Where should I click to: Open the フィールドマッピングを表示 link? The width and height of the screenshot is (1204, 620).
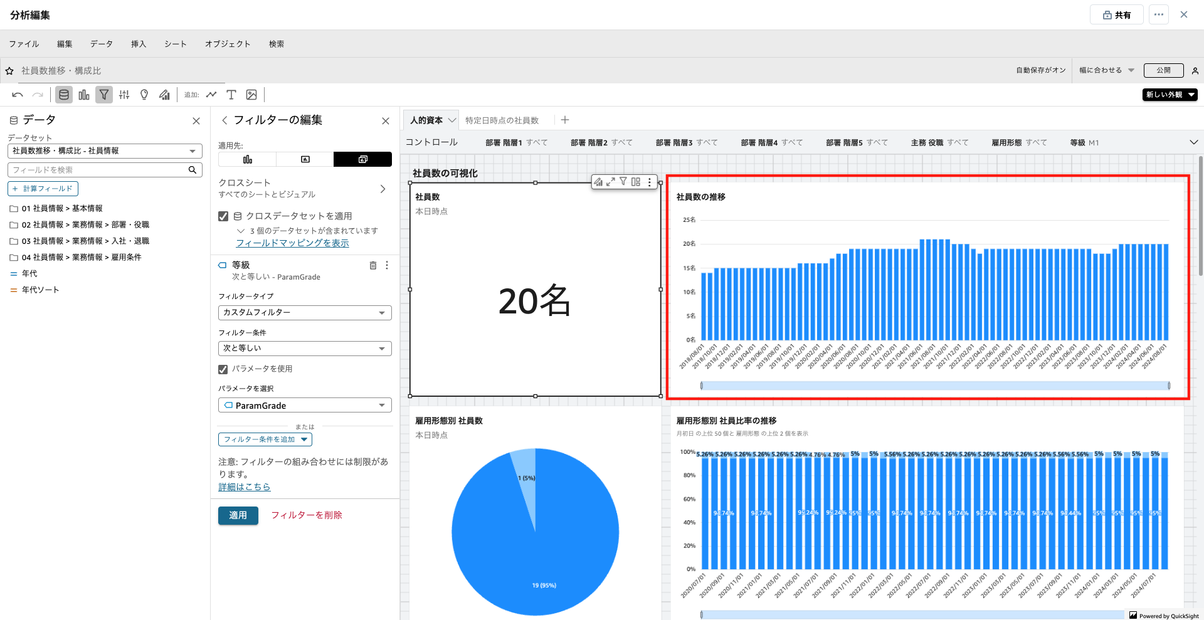click(x=292, y=243)
